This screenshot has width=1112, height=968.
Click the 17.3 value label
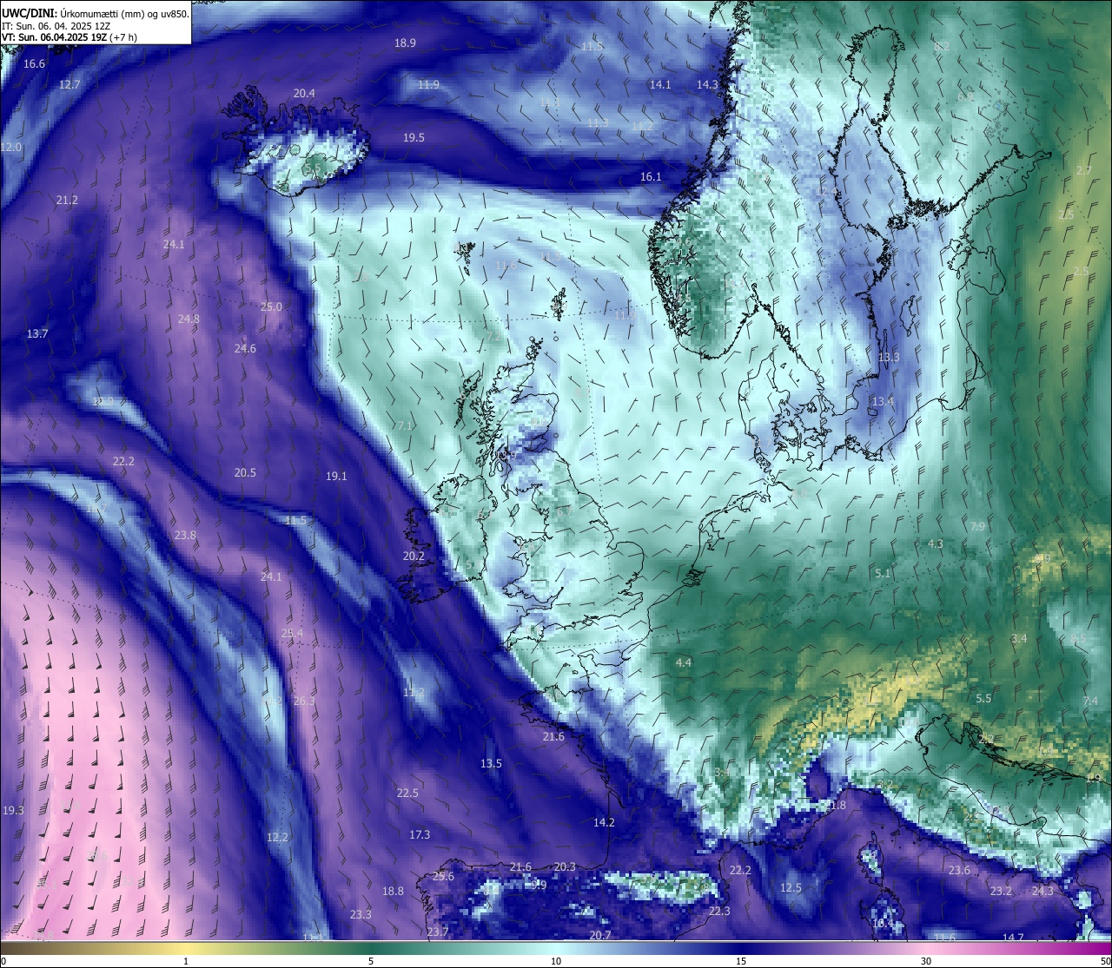[x=420, y=834]
